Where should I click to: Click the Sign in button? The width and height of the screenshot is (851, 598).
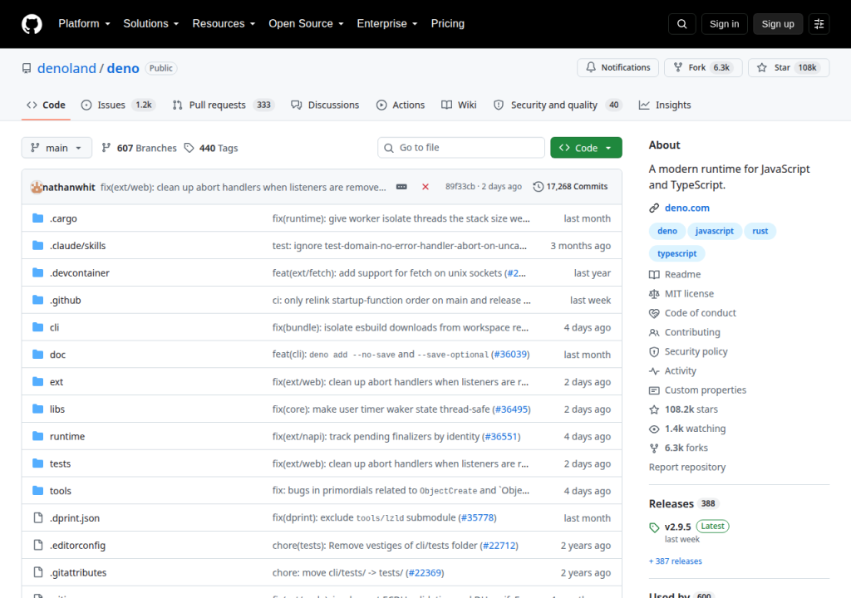click(724, 24)
